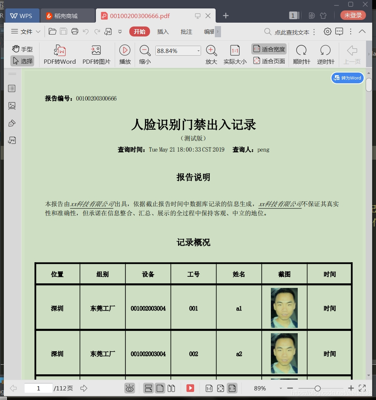Click the red play button in status bar
376x400 pixels.
click(x=190, y=388)
